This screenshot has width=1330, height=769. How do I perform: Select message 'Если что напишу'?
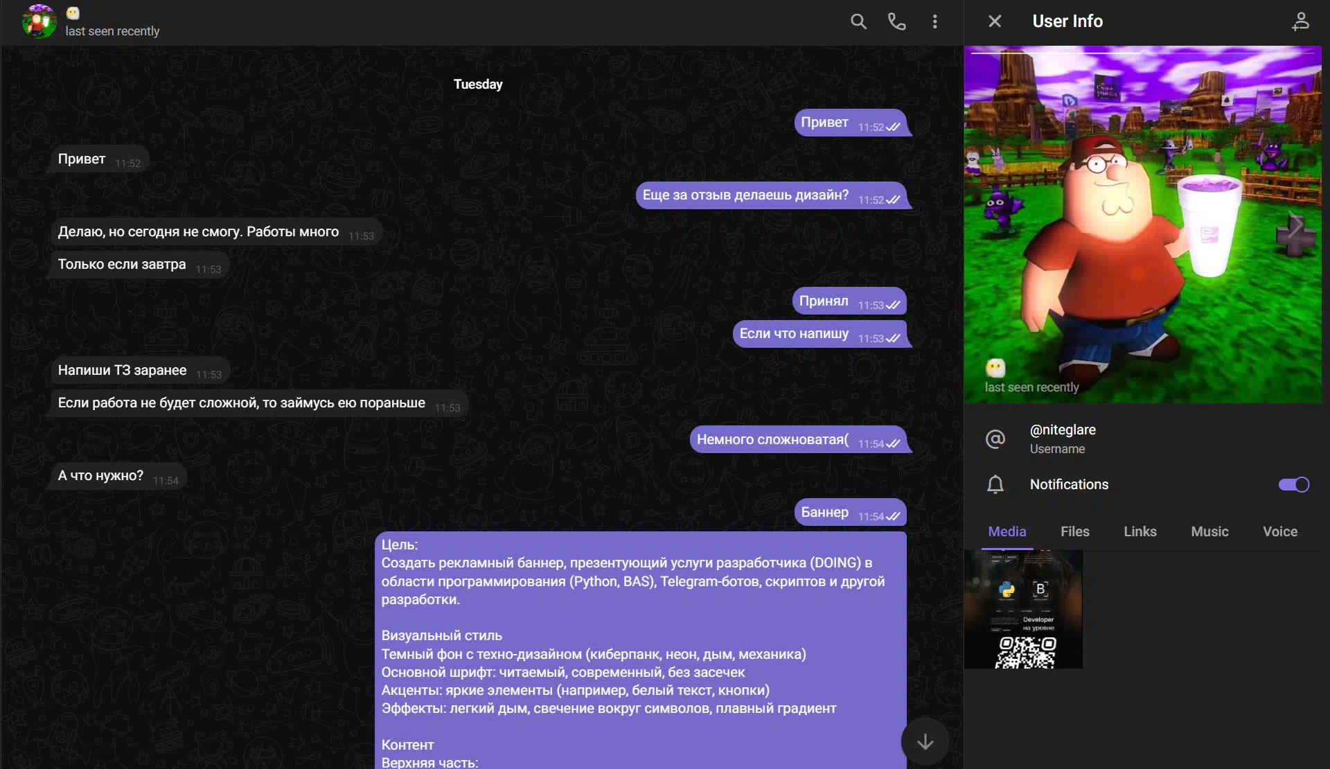pos(819,334)
